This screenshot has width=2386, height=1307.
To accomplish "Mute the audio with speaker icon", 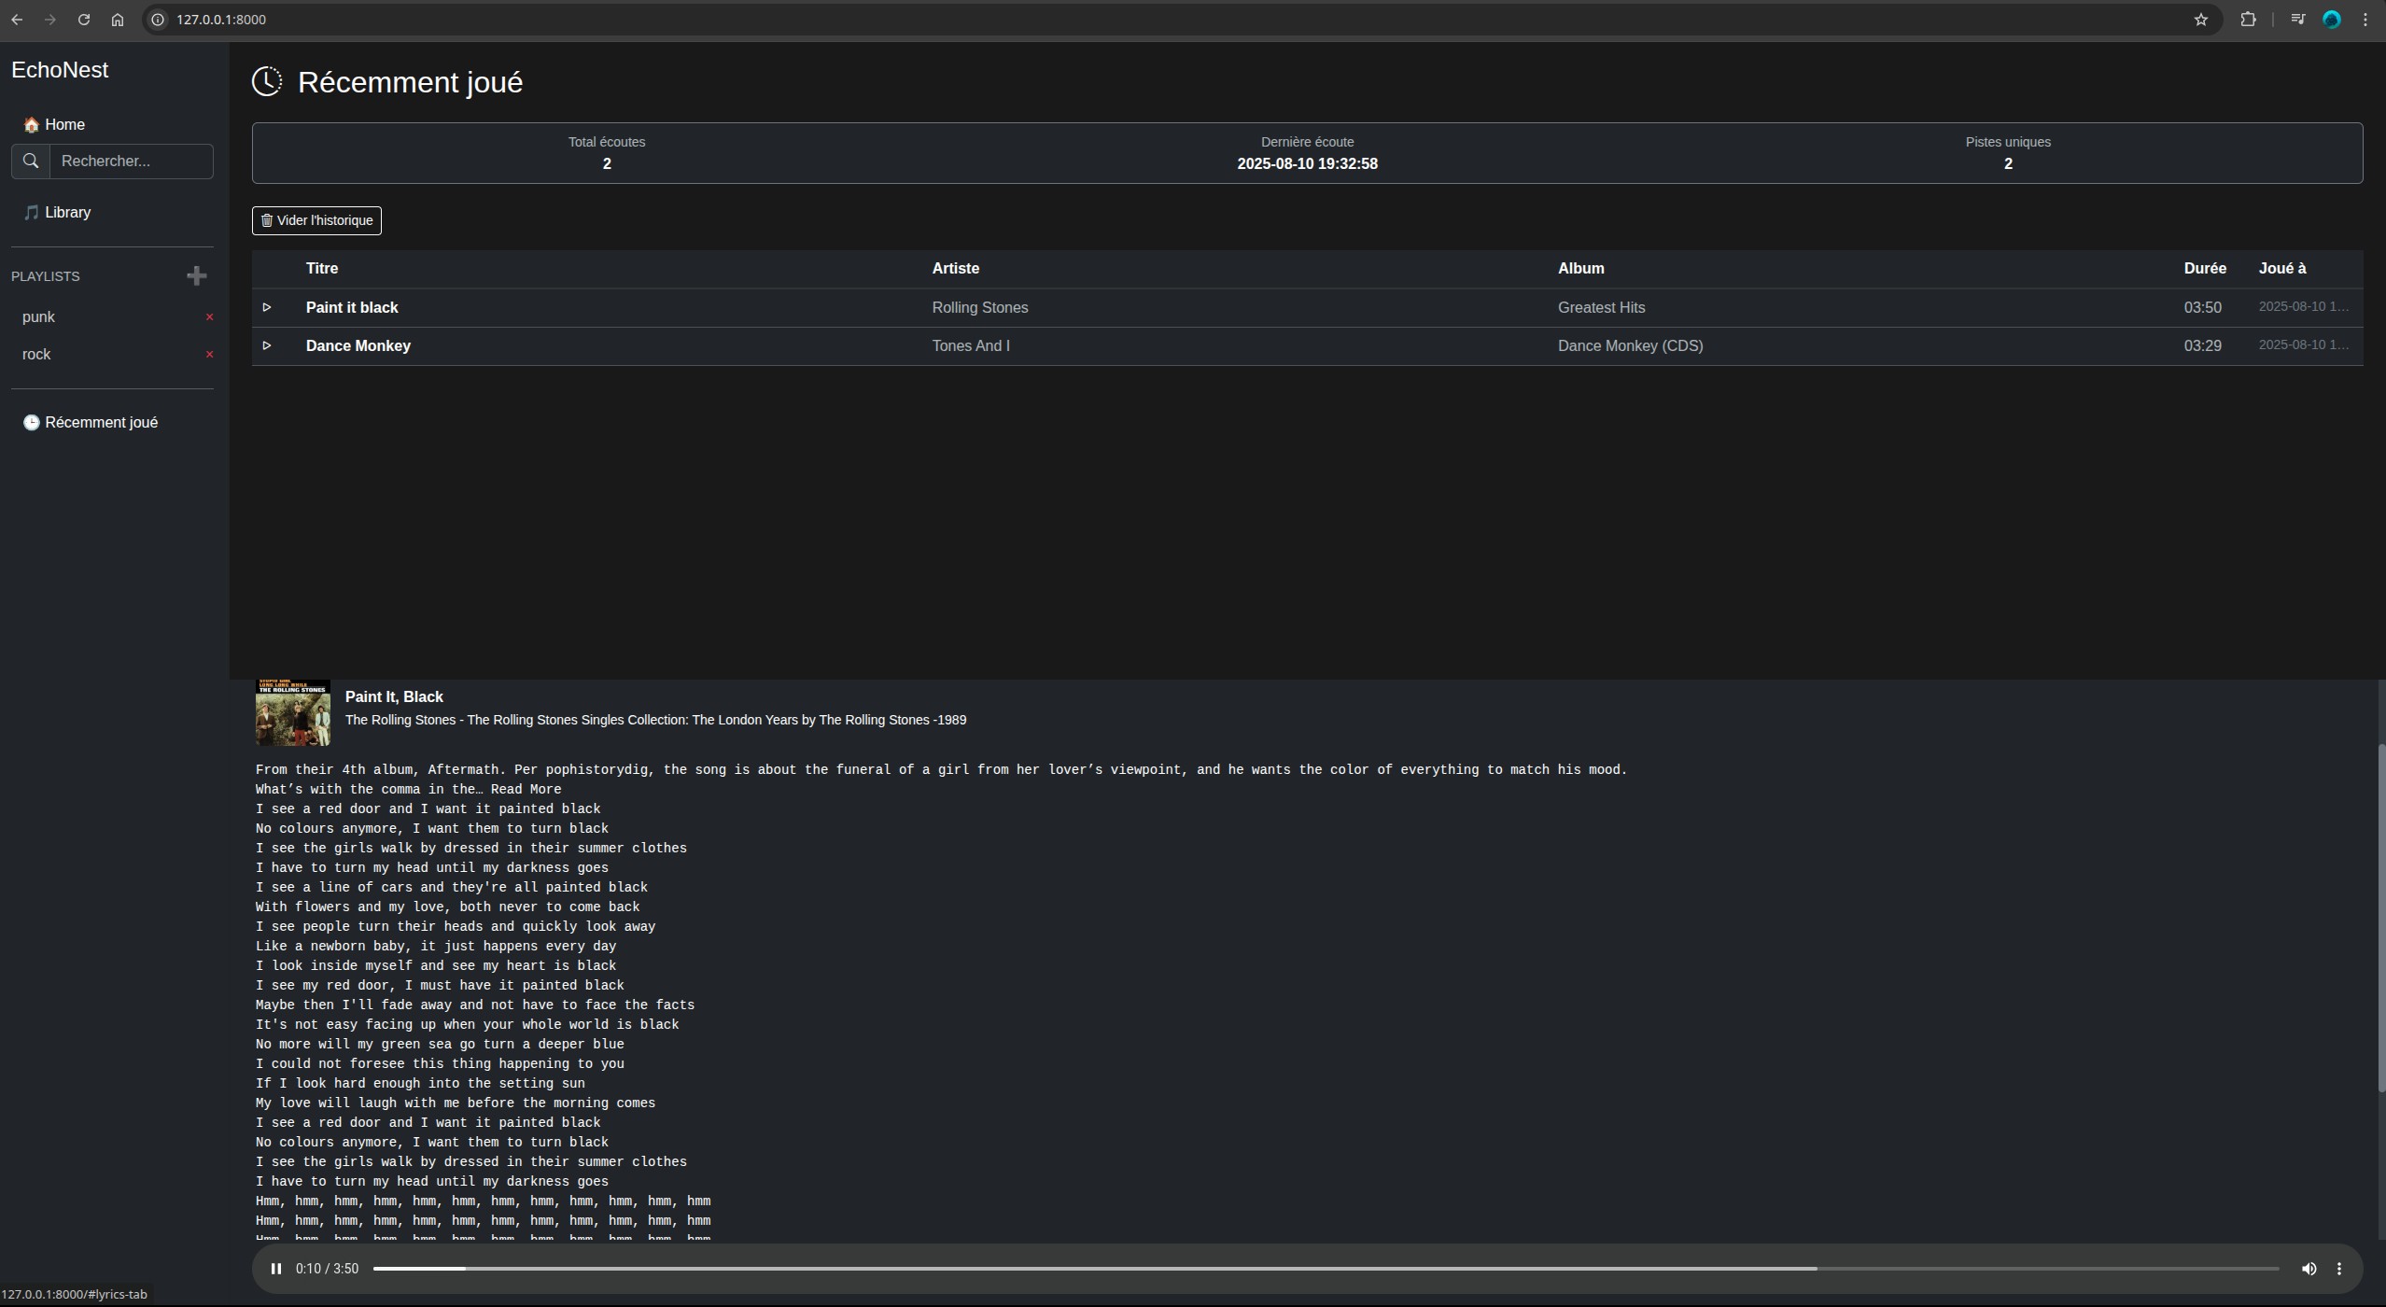I will click(2309, 1269).
